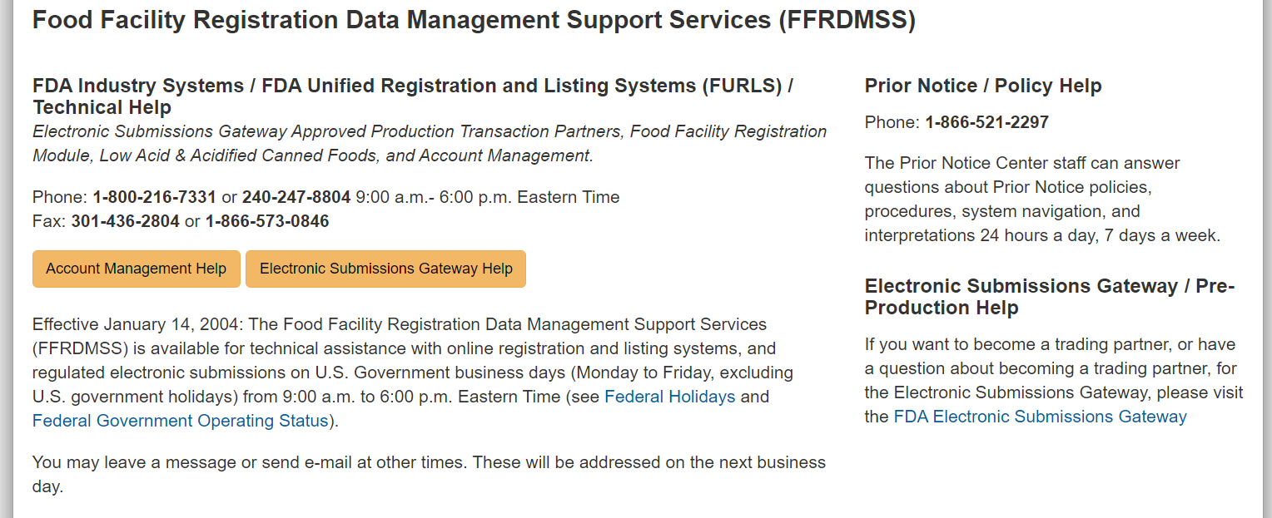Click phone number 240-247-8804
This screenshot has width=1272, height=518.
[x=296, y=197]
